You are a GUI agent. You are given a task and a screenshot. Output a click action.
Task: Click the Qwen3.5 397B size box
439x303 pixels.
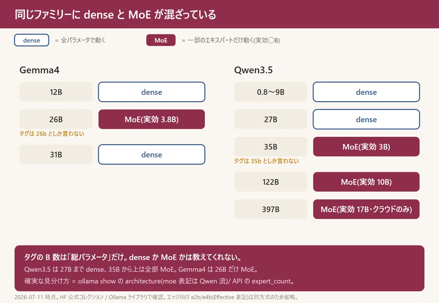coord(271,209)
